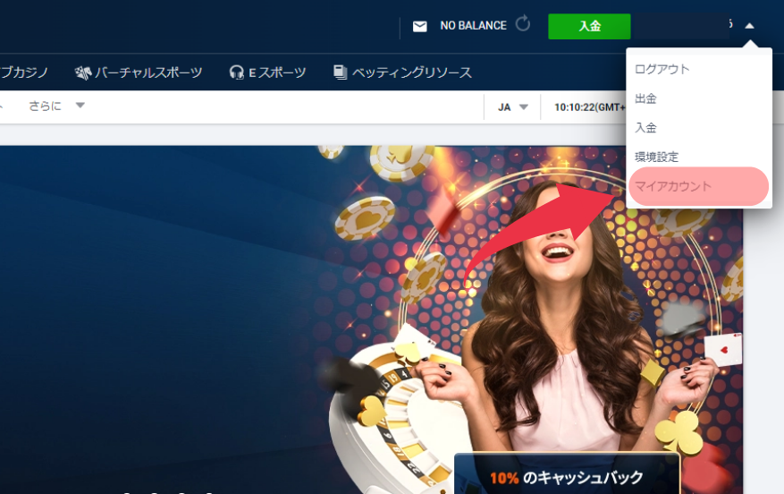This screenshot has width=784, height=494.
Task: Open the JA language dropdown
Action: (x=513, y=107)
